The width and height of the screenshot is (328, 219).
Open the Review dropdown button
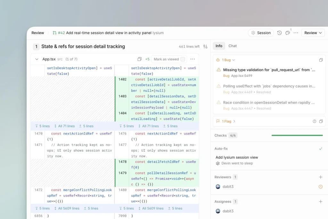tap(313, 33)
